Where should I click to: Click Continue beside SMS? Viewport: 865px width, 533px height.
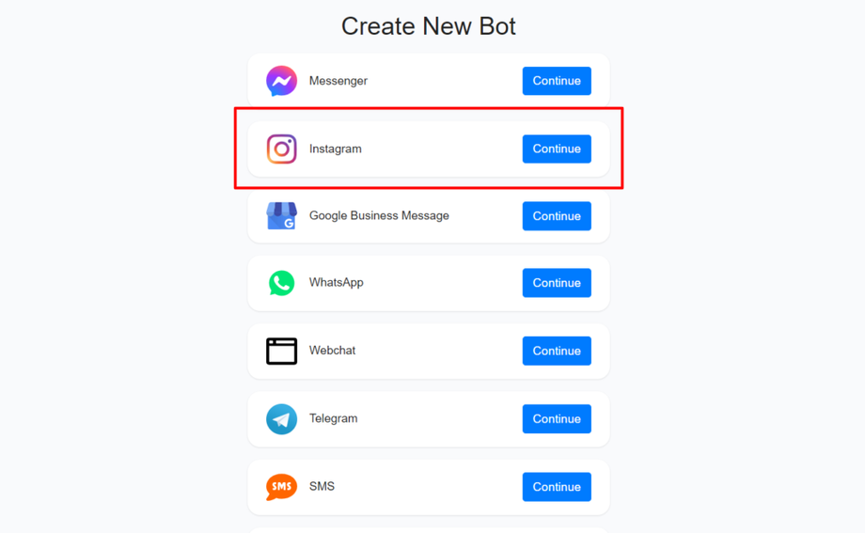pos(557,487)
